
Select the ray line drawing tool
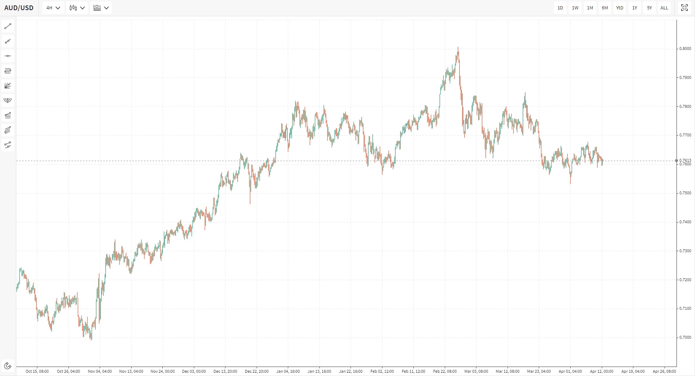(8, 41)
